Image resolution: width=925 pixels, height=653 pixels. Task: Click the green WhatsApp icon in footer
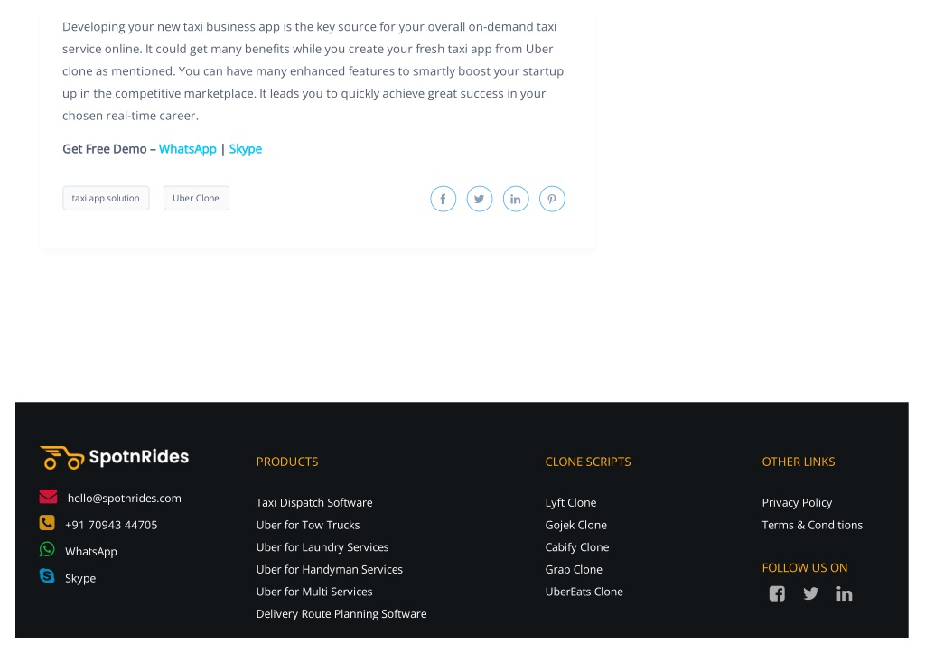(47, 549)
